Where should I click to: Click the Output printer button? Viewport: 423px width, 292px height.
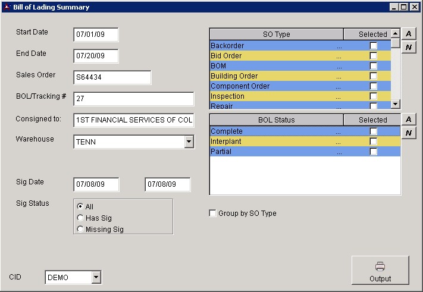coord(380,271)
